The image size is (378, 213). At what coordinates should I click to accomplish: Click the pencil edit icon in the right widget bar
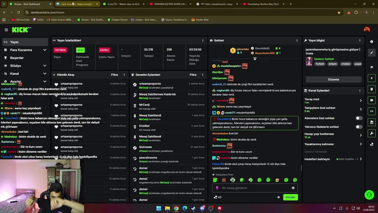pyautogui.click(x=372, y=53)
